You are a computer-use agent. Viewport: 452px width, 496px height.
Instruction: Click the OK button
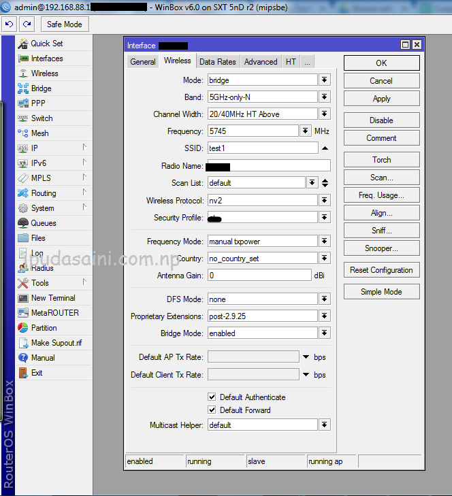click(x=382, y=63)
